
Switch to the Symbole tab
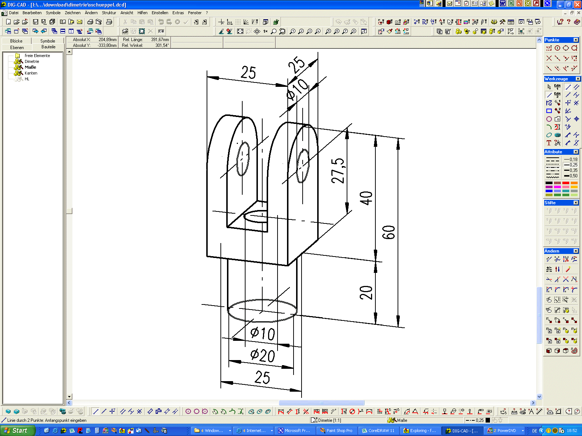point(48,41)
